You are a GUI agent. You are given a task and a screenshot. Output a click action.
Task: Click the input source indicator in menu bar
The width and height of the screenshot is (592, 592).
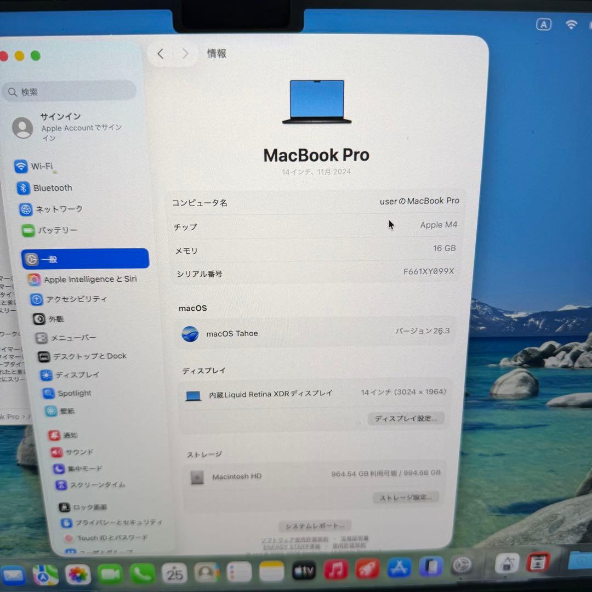point(544,24)
